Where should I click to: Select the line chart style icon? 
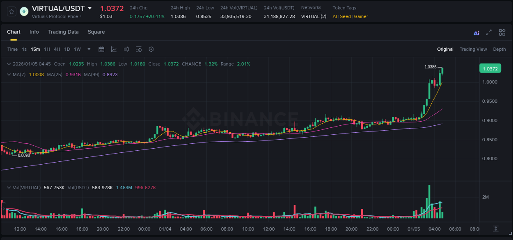click(x=114, y=49)
